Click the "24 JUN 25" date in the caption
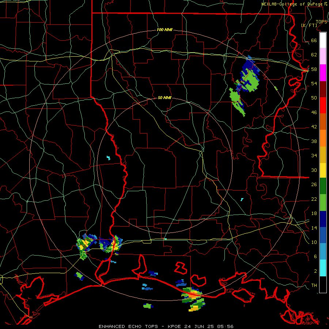The image size is (329, 329). pyautogui.click(x=199, y=326)
